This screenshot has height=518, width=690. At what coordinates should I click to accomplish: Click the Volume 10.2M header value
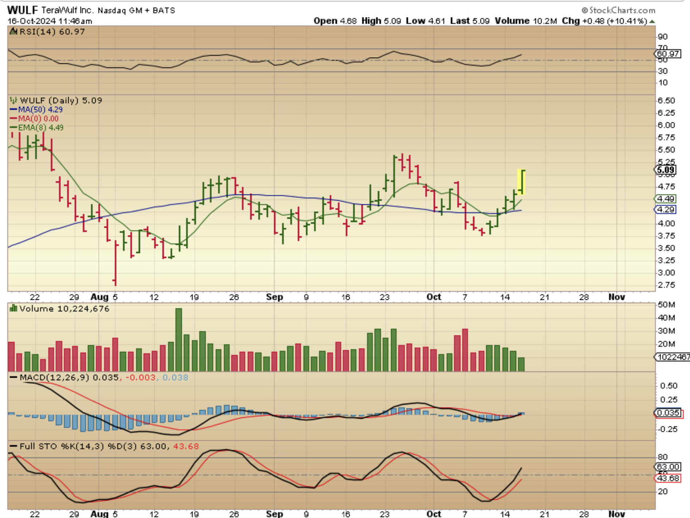526,21
